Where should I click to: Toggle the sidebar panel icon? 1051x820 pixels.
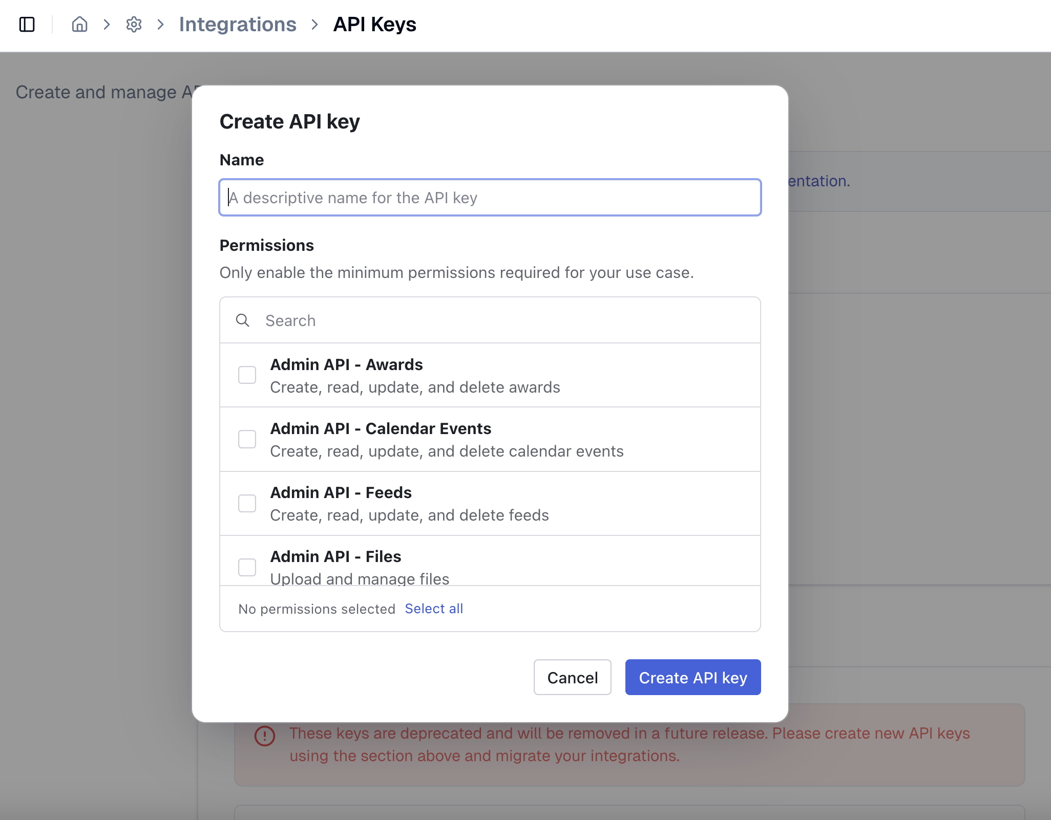(27, 24)
